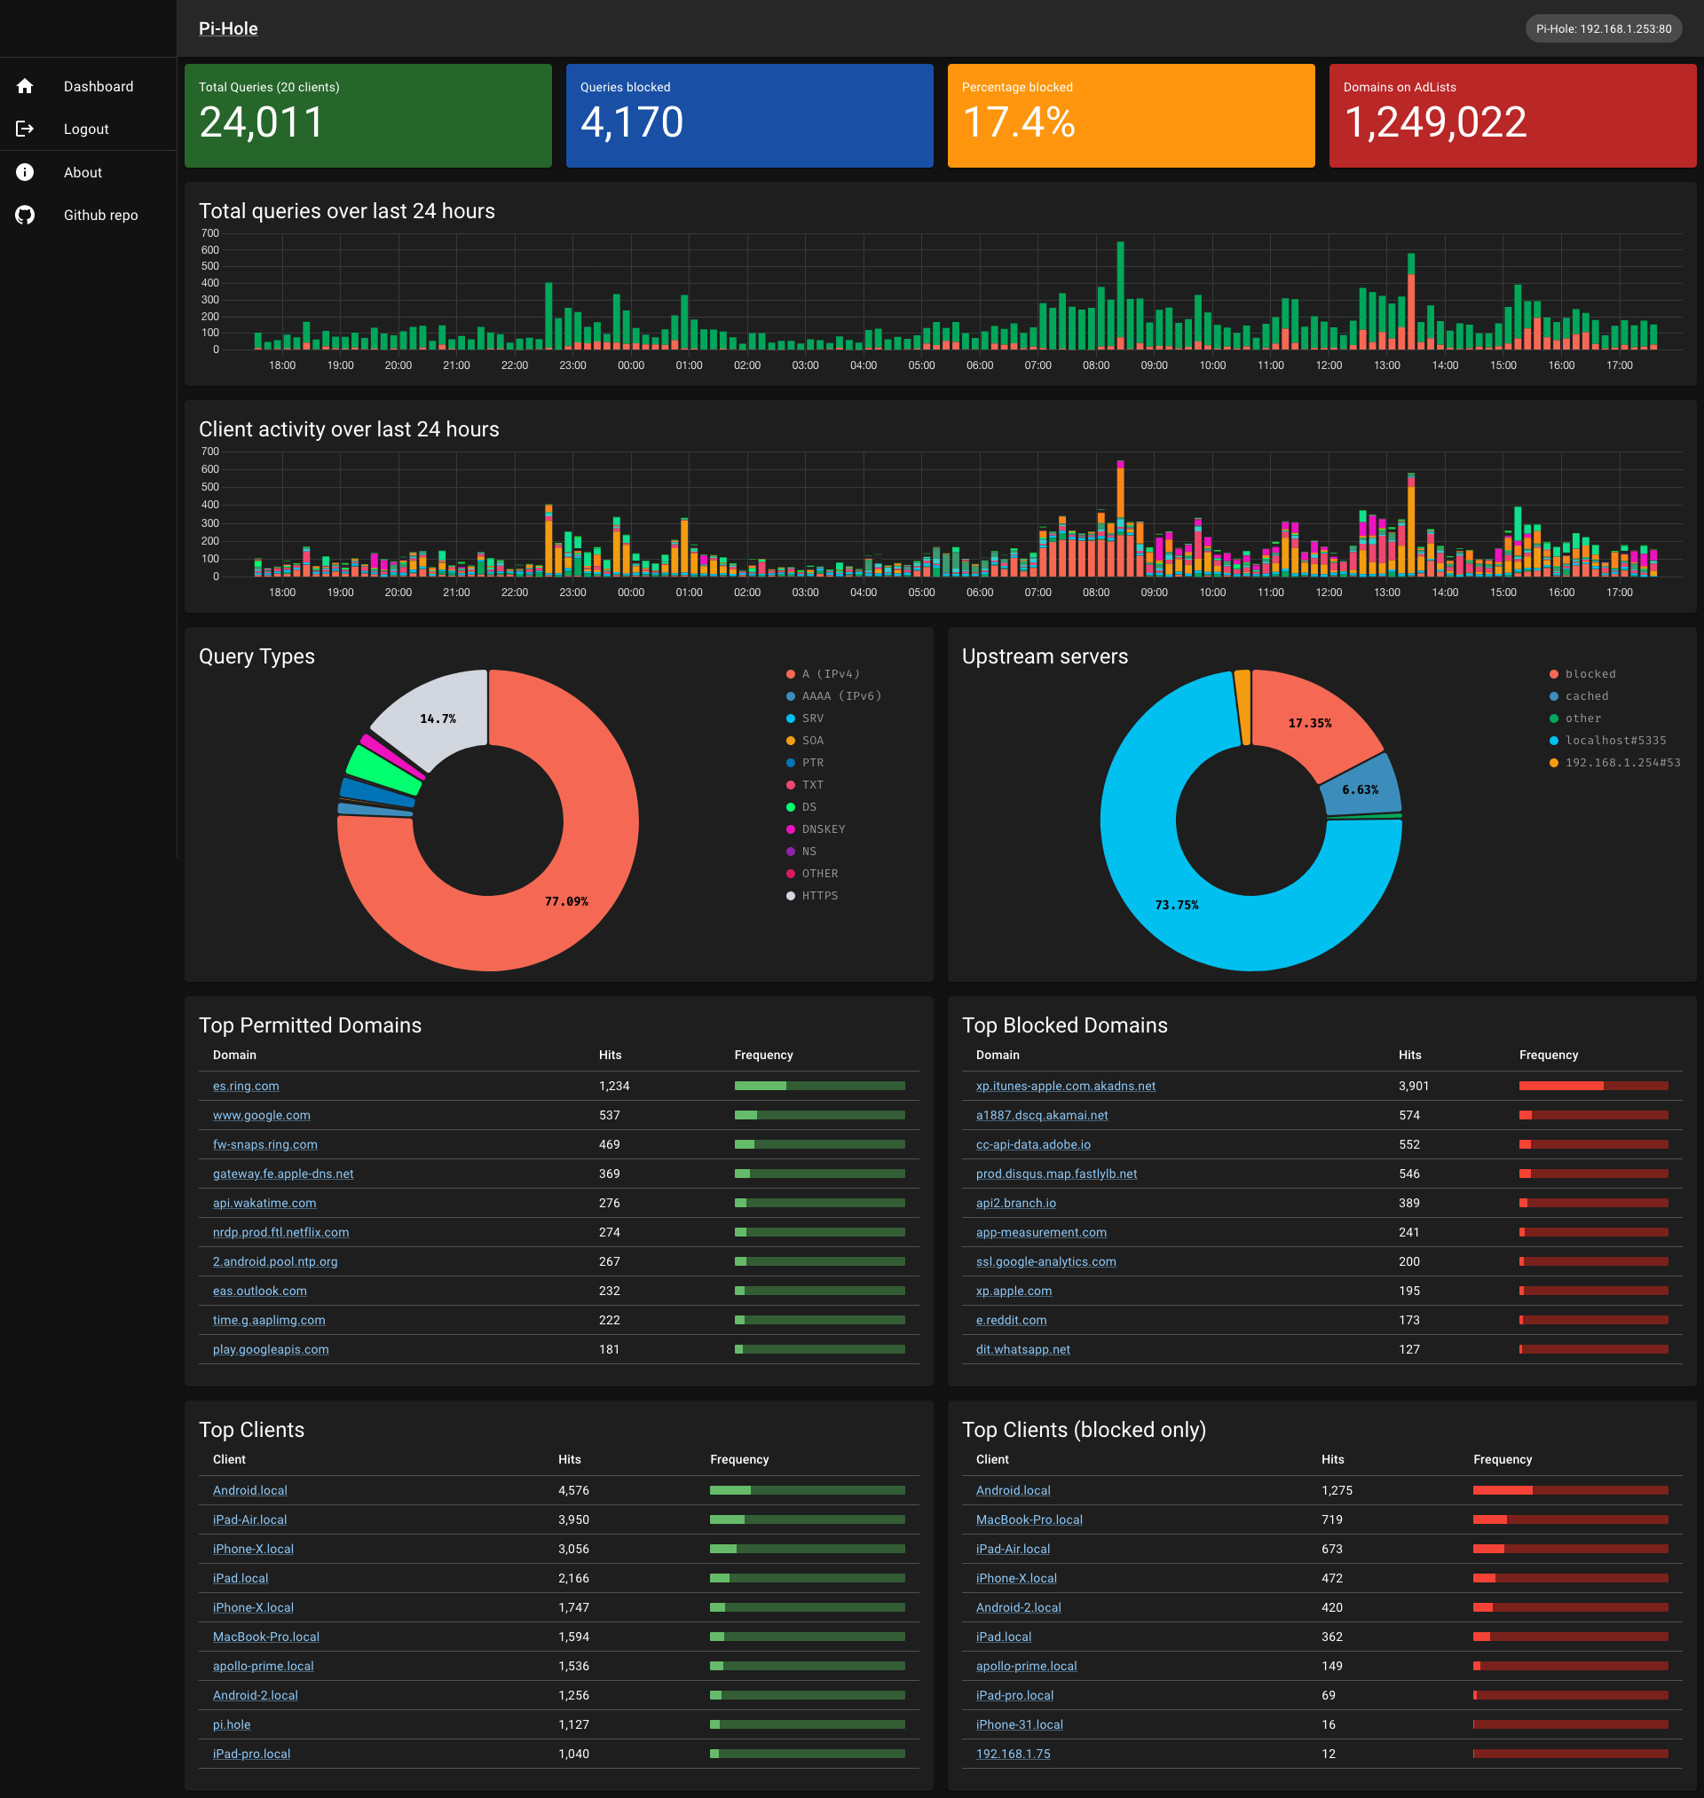Toggle the cached legend entry in Upstream servers
This screenshot has height=1798, width=1704.
1585,696
